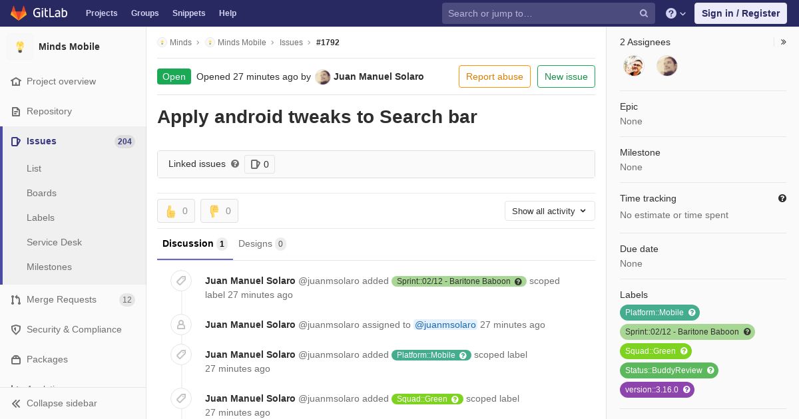Open issue List in sidebar

tap(34, 168)
